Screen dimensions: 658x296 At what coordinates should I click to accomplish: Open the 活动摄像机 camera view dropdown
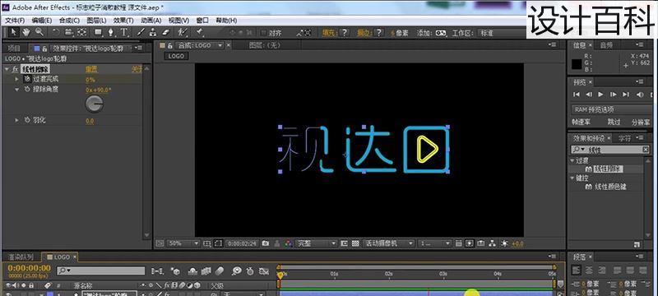(388, 243)
